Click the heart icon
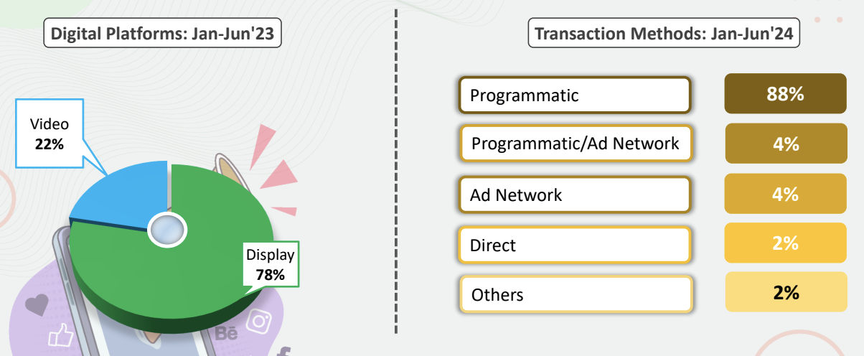The image size is (864, 356). click(x=36, y=305)
